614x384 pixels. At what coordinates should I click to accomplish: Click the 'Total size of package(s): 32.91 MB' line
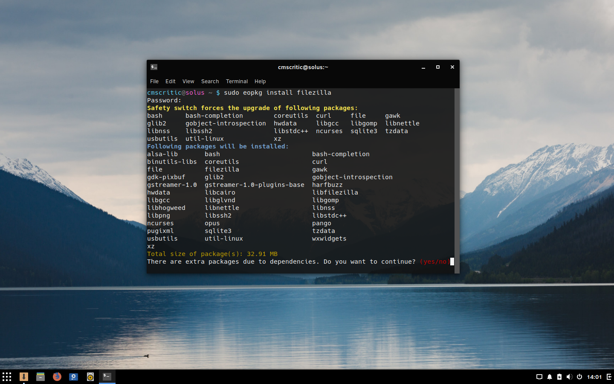(x=212, y=254)
